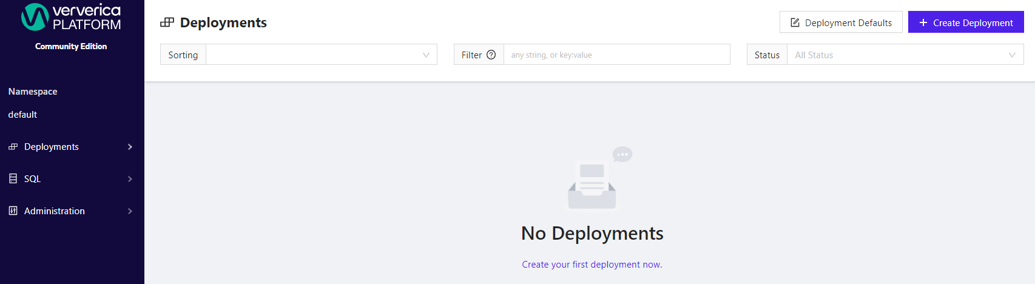The width and height of the screenshot is (1035, 284).
Task: Click the Filter label
Action: pyautogui.click(x=471, y=55)
